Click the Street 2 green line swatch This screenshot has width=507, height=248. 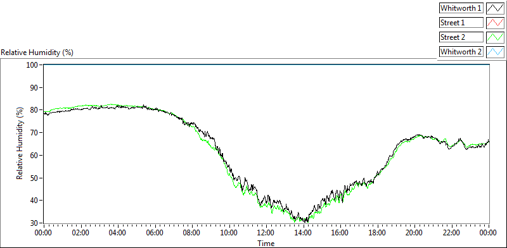[495, 37]
